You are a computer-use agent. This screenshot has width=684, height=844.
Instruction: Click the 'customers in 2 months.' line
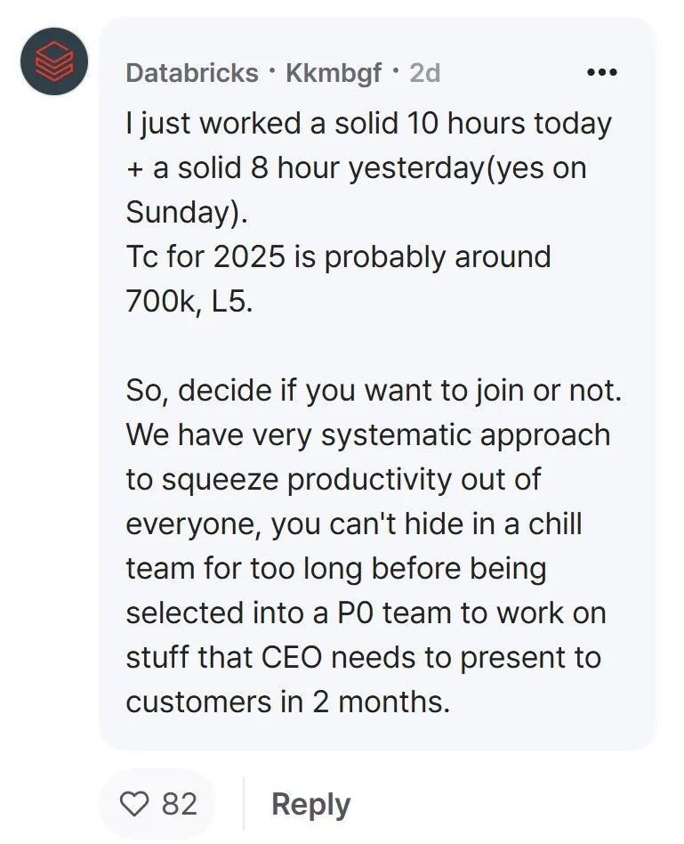287,702
